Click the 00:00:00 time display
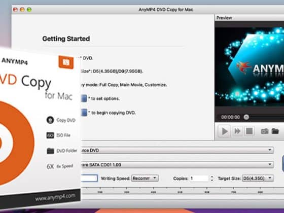 [230, 117]
